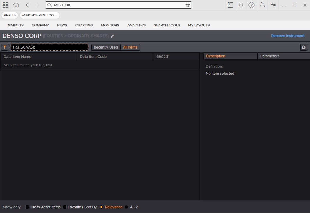
Task: Open the app grid menu icon
Action: 5,5
